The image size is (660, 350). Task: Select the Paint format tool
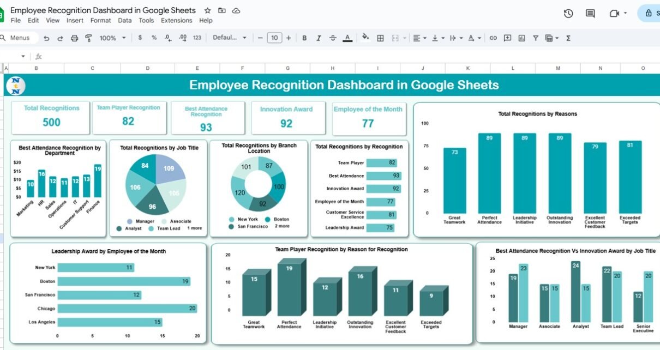[x=88, y=38]
